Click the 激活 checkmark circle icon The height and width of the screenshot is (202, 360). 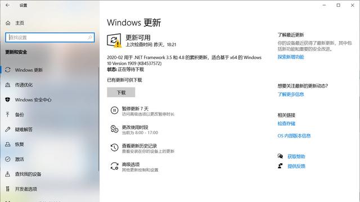(x=7, y=159)
